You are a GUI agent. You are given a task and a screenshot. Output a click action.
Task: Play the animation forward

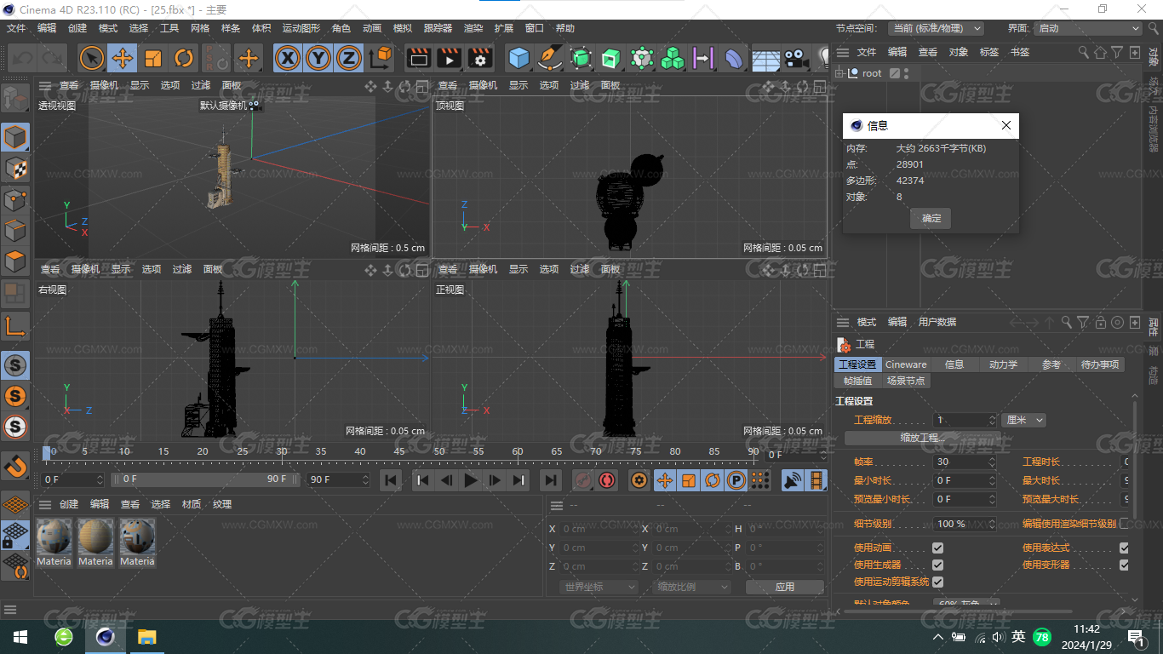471,480
